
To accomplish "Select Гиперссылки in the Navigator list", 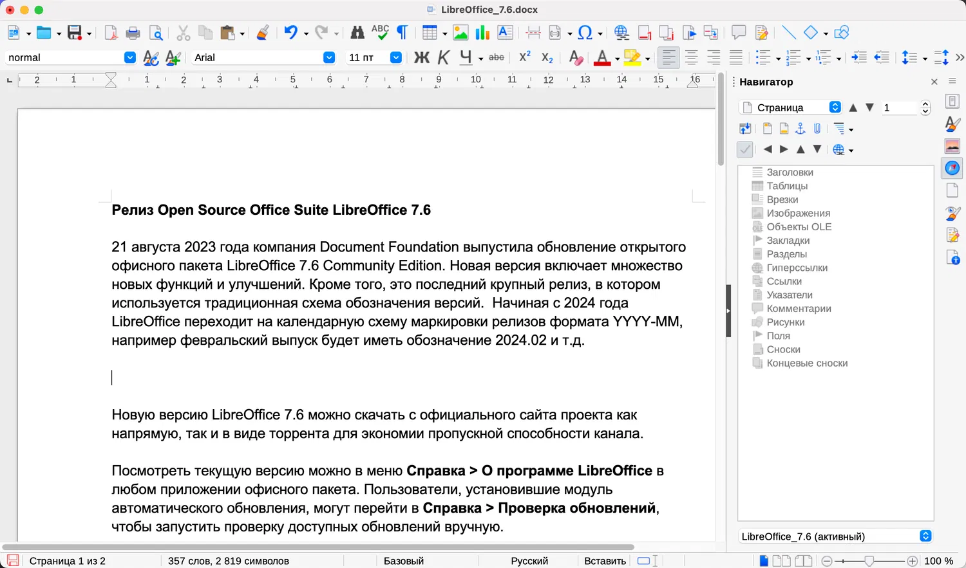I will [797, 268].
